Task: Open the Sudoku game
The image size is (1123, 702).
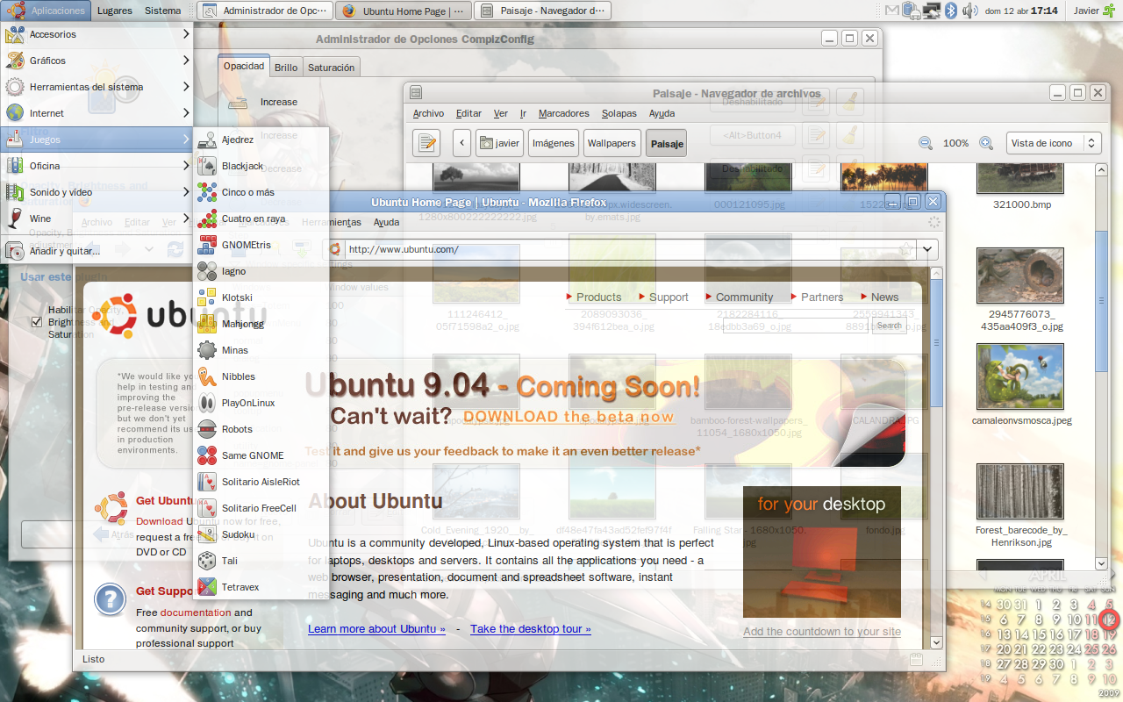Action: coord(261,534)
